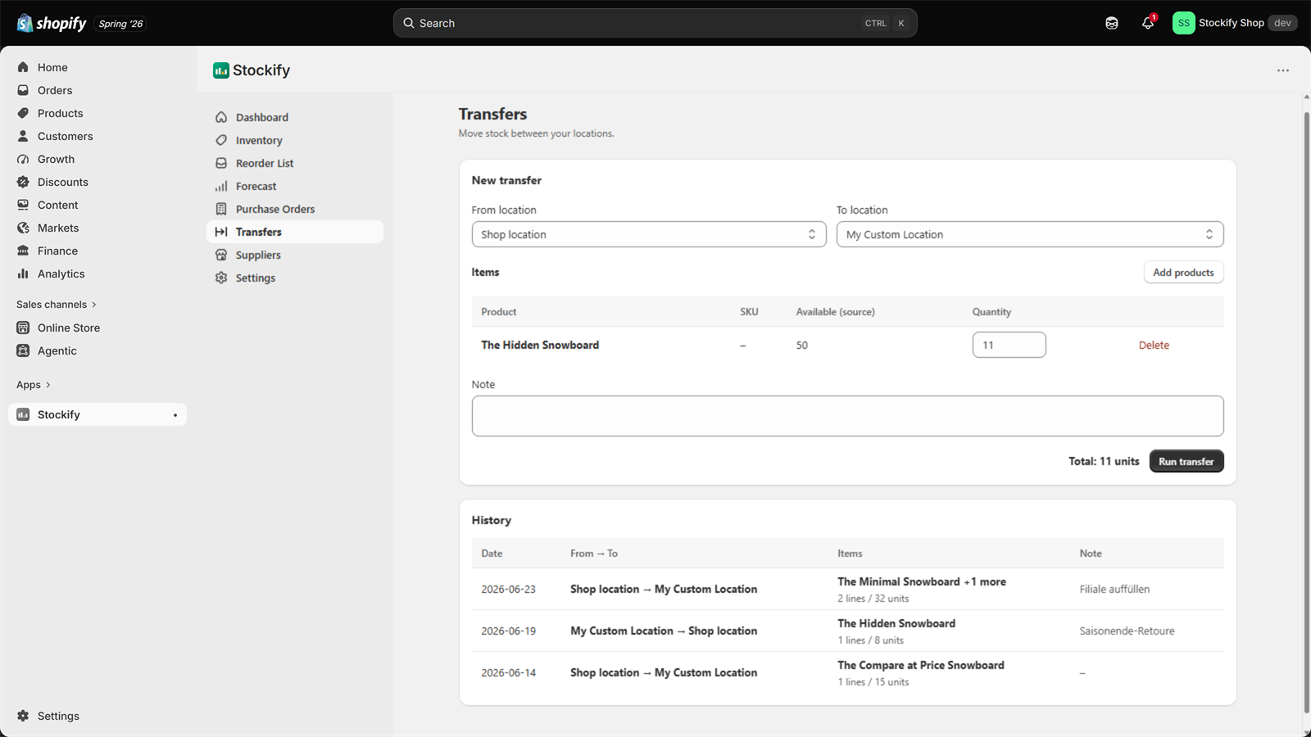Open the three-dot app menu
The image size is (1311, 737).
tap(1283, 70)
